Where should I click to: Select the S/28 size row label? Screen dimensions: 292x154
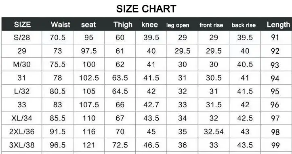pyautogui.click(x=22, y=37)
